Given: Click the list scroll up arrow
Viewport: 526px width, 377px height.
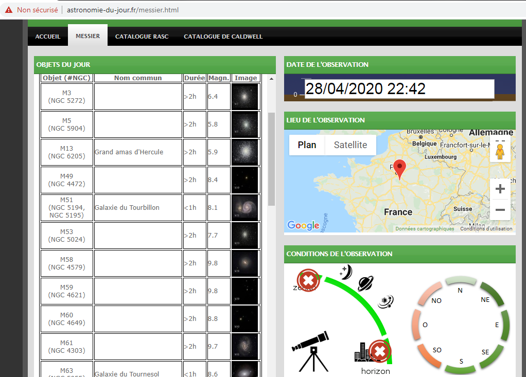Looking at the screenshot, I should point(271,79).
